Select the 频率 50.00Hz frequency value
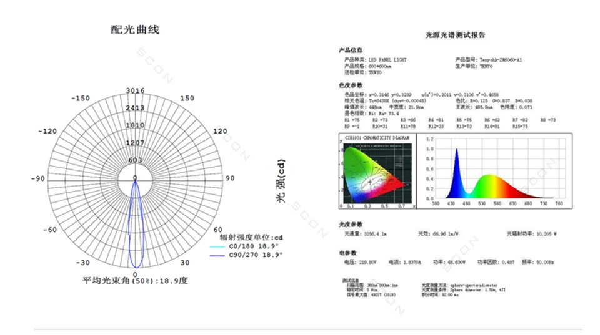Screen dimensions: 600x335 538,262
